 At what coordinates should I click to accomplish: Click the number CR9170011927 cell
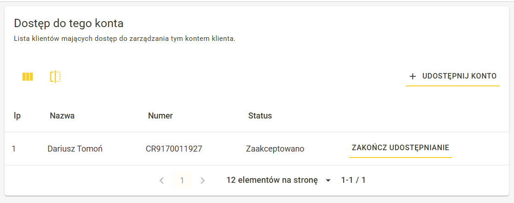click(174, 149)
